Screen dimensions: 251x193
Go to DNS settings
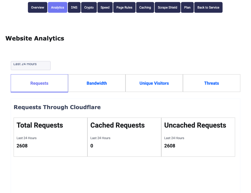click(x=74, y=8)
